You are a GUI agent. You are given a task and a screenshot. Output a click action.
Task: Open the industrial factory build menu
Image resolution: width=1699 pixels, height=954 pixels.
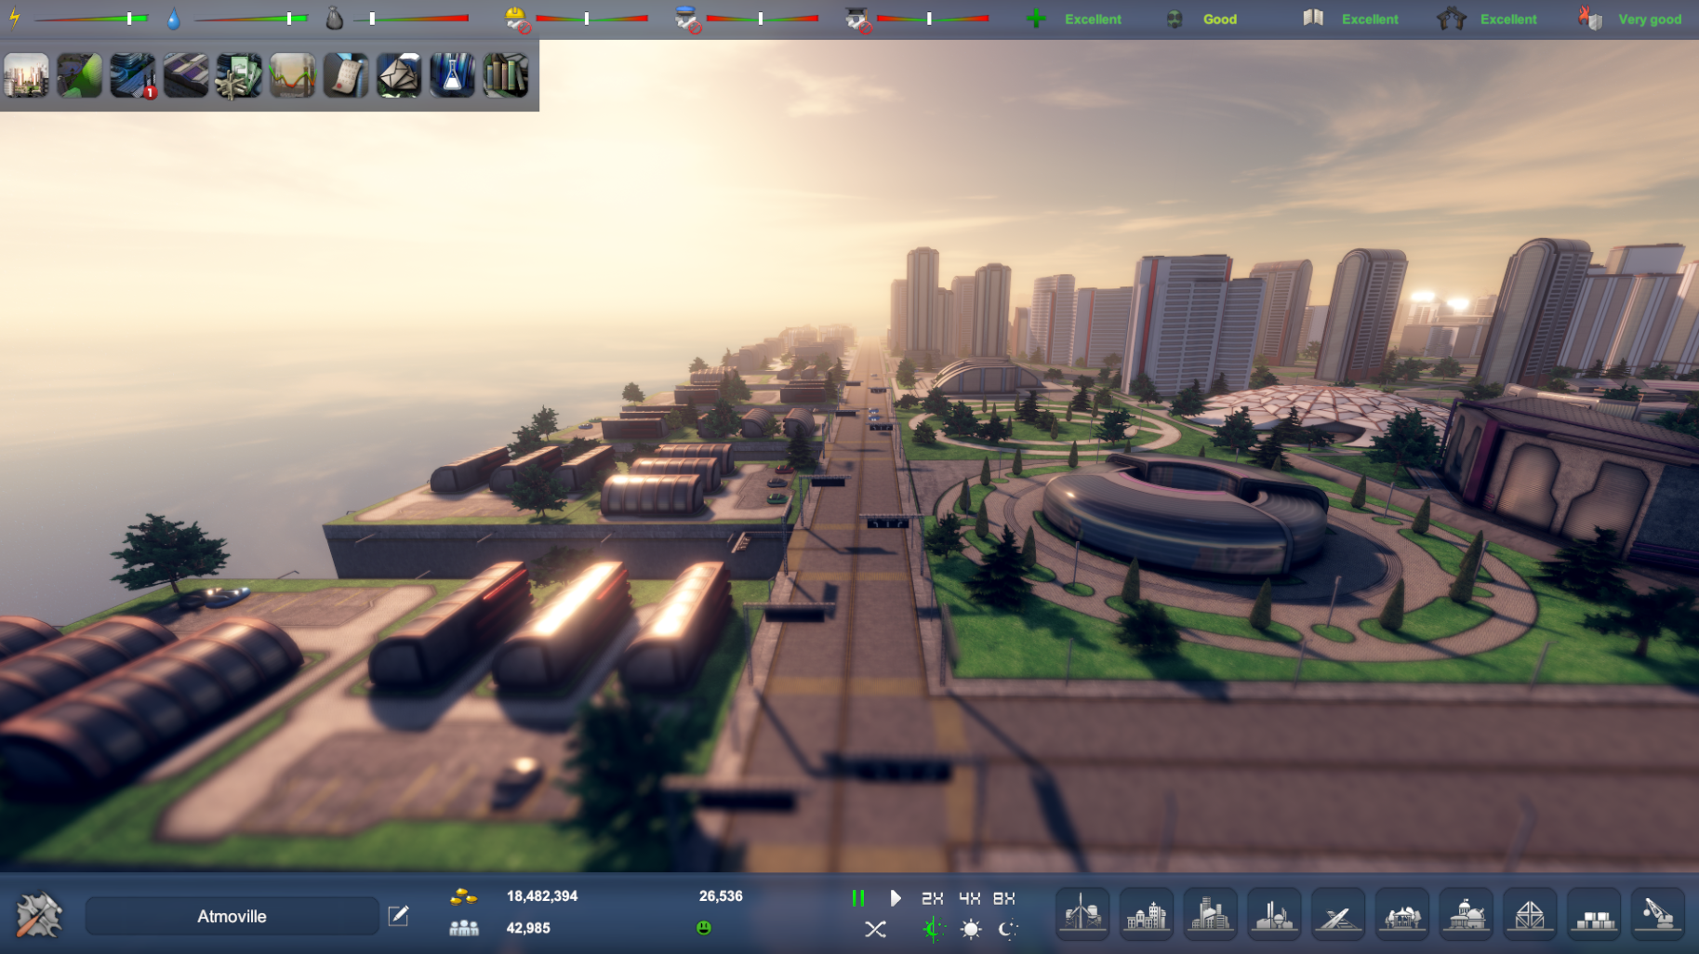point(1274,915)
